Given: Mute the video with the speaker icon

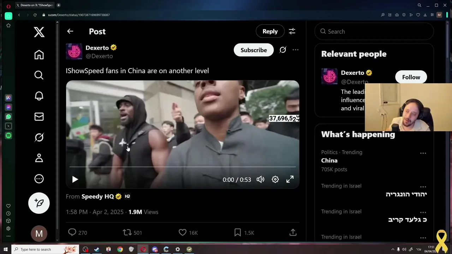Looking at the screenshot, I should coord(260,180).
